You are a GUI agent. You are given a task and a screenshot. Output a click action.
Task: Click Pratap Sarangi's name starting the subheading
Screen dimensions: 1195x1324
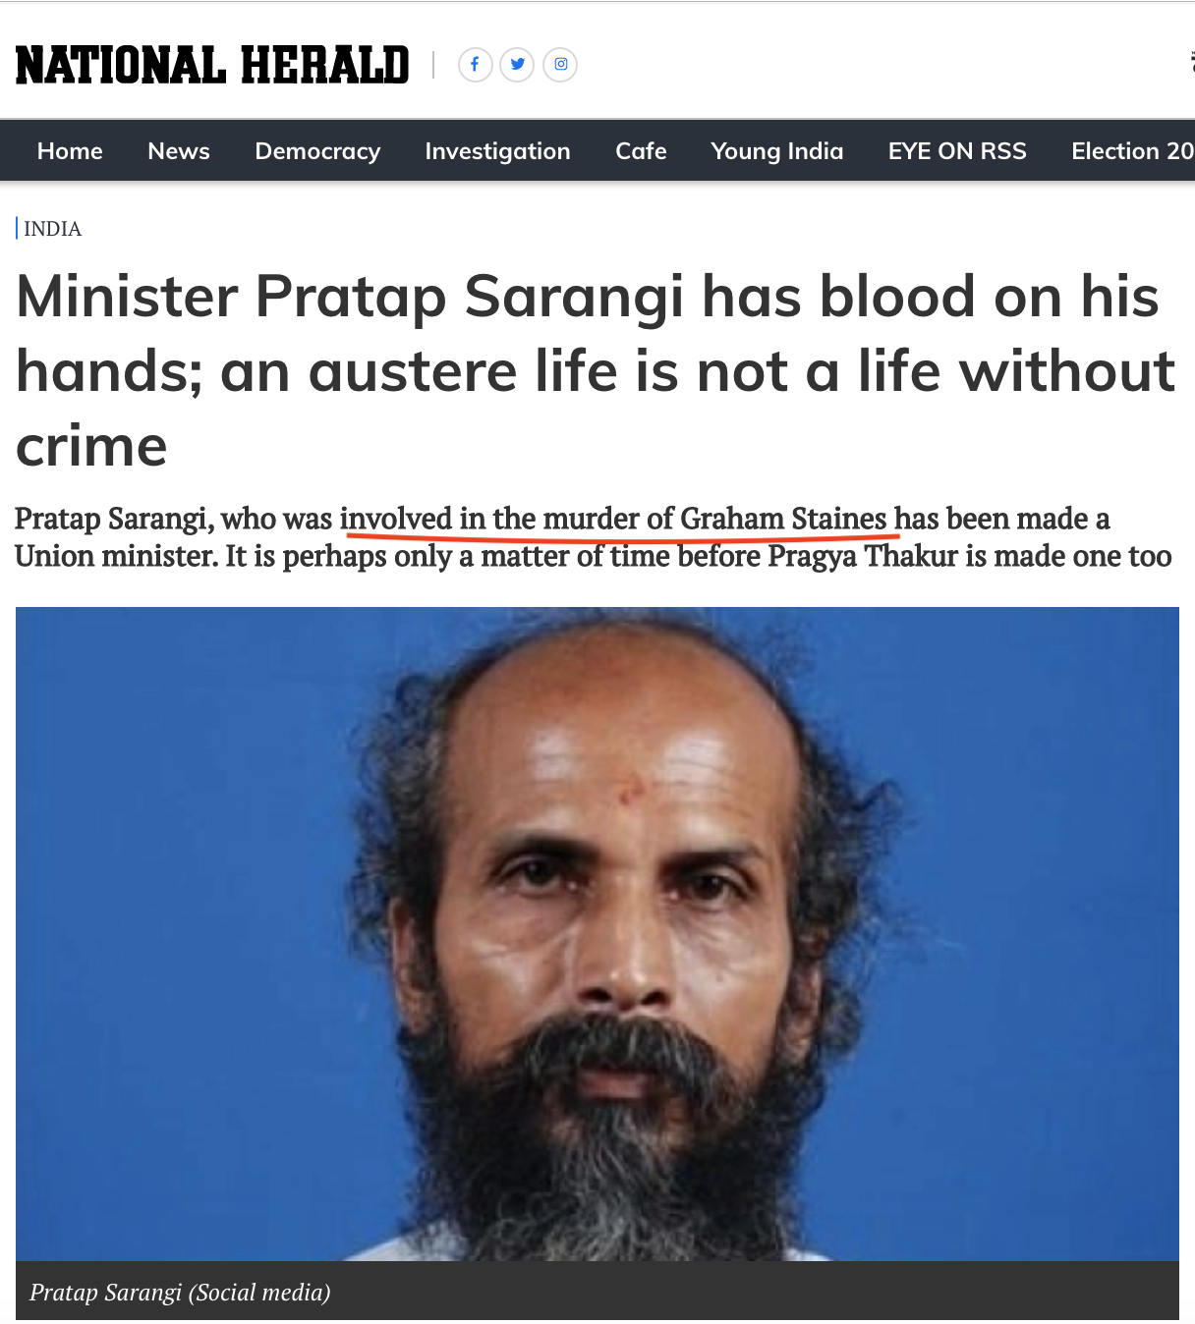coord(111,519)
